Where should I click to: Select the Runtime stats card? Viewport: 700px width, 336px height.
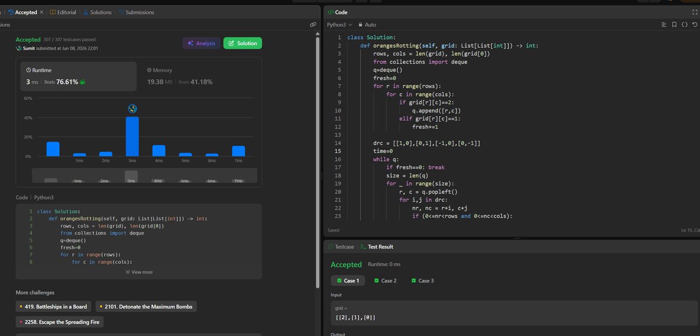[x=79, y=76]
